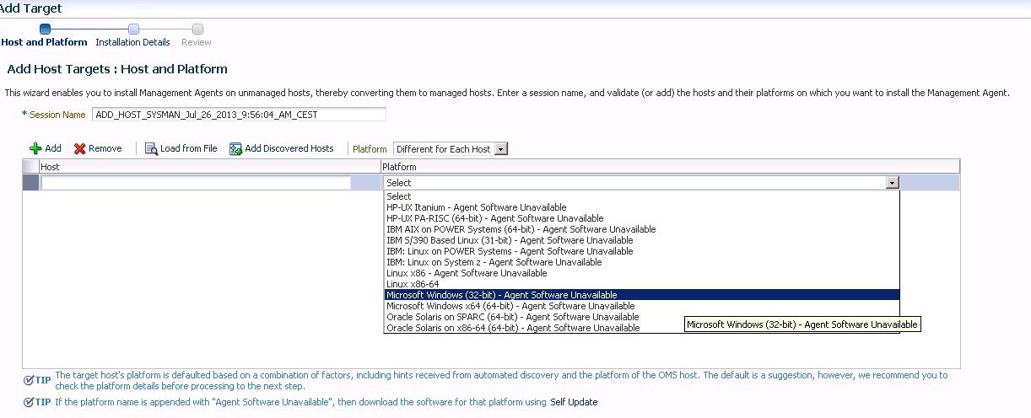Click the Add Discovered Hosts icon
Screen dimensions: 1031x418
click(x=236, y=148)
